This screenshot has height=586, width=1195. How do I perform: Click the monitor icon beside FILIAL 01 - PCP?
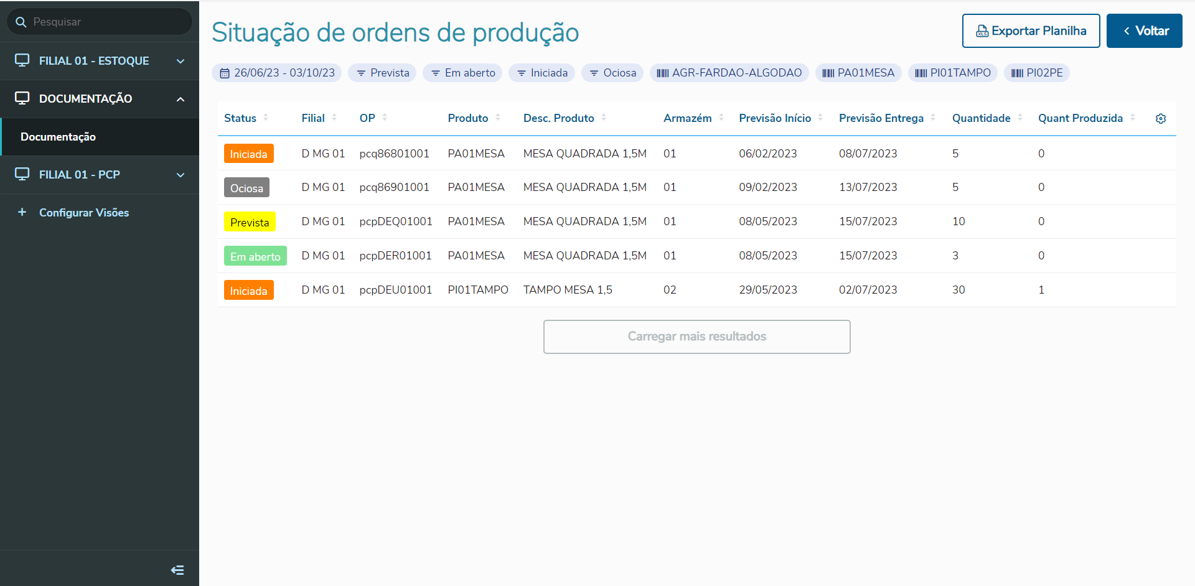[x=22, y=174]
